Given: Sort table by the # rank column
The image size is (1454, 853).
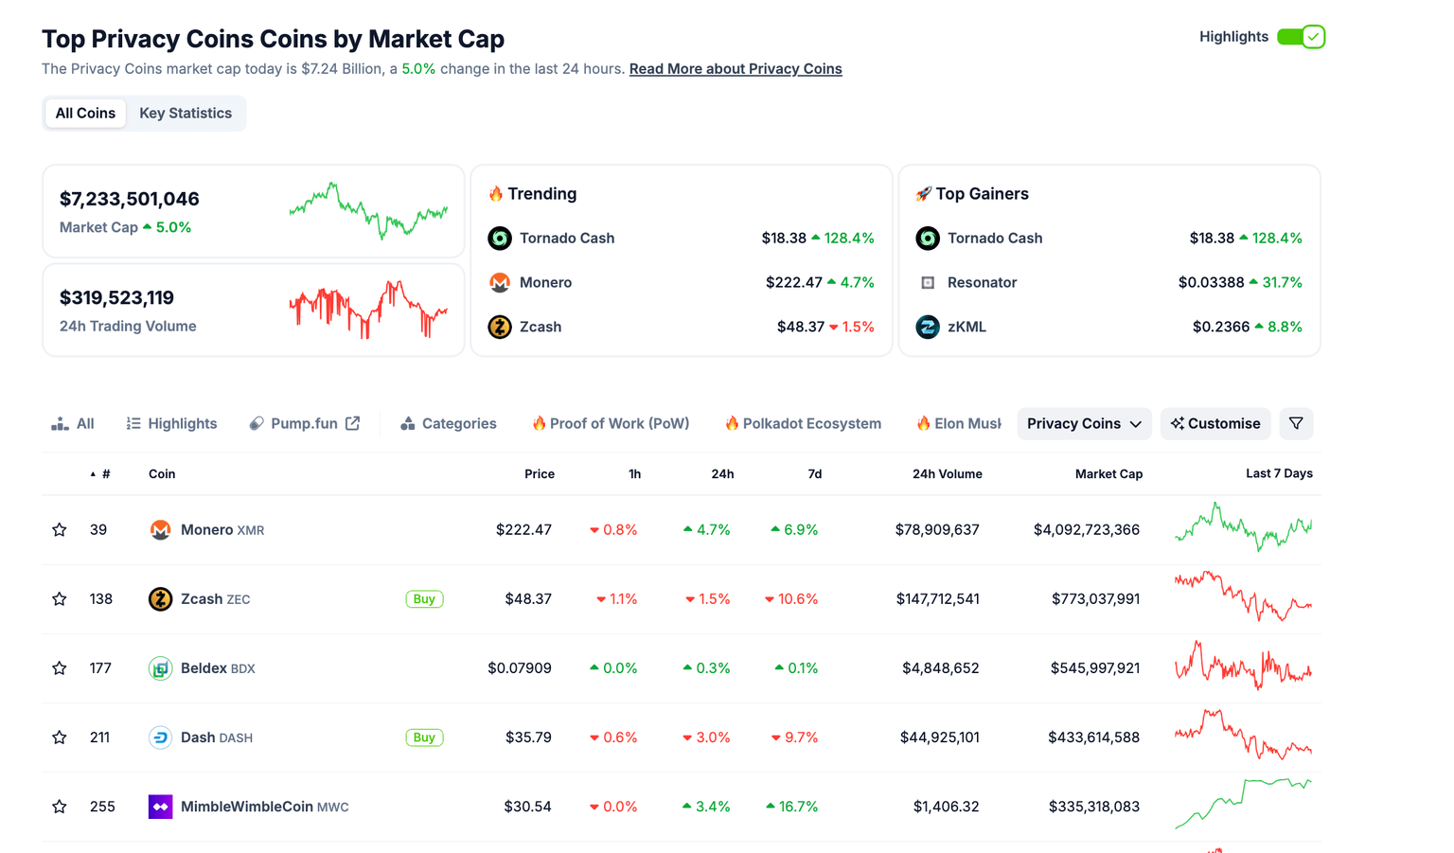Looking at the screenshot, I should (105, 474).
